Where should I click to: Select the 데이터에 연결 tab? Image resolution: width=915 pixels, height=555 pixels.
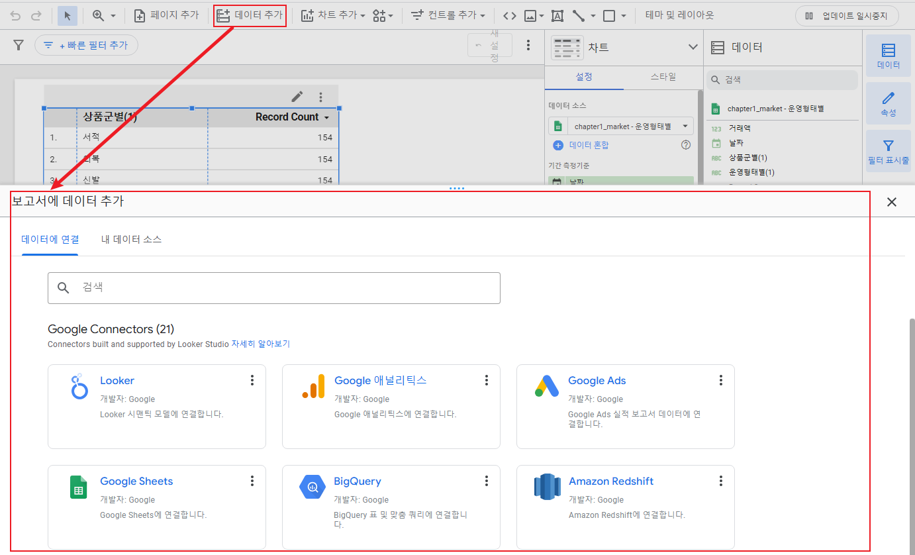50,239
